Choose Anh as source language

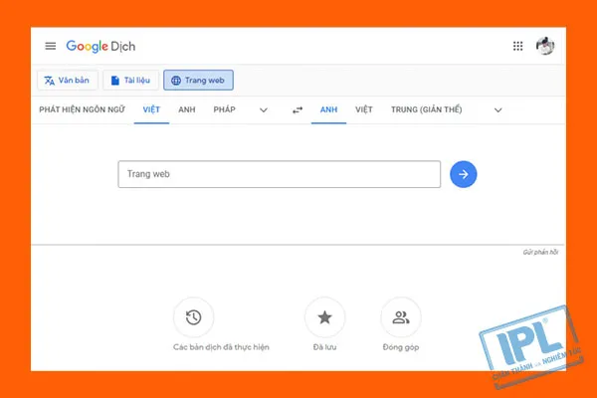187,109
